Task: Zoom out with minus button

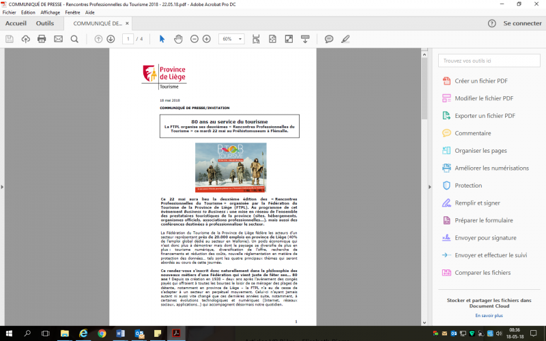Action: point(195,39)
